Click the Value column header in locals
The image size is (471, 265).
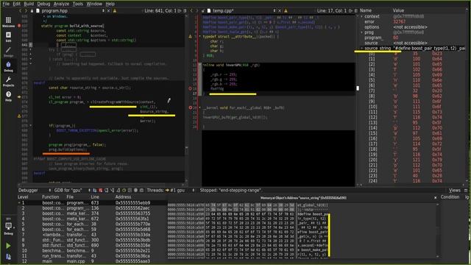click(x=398, y=10)
